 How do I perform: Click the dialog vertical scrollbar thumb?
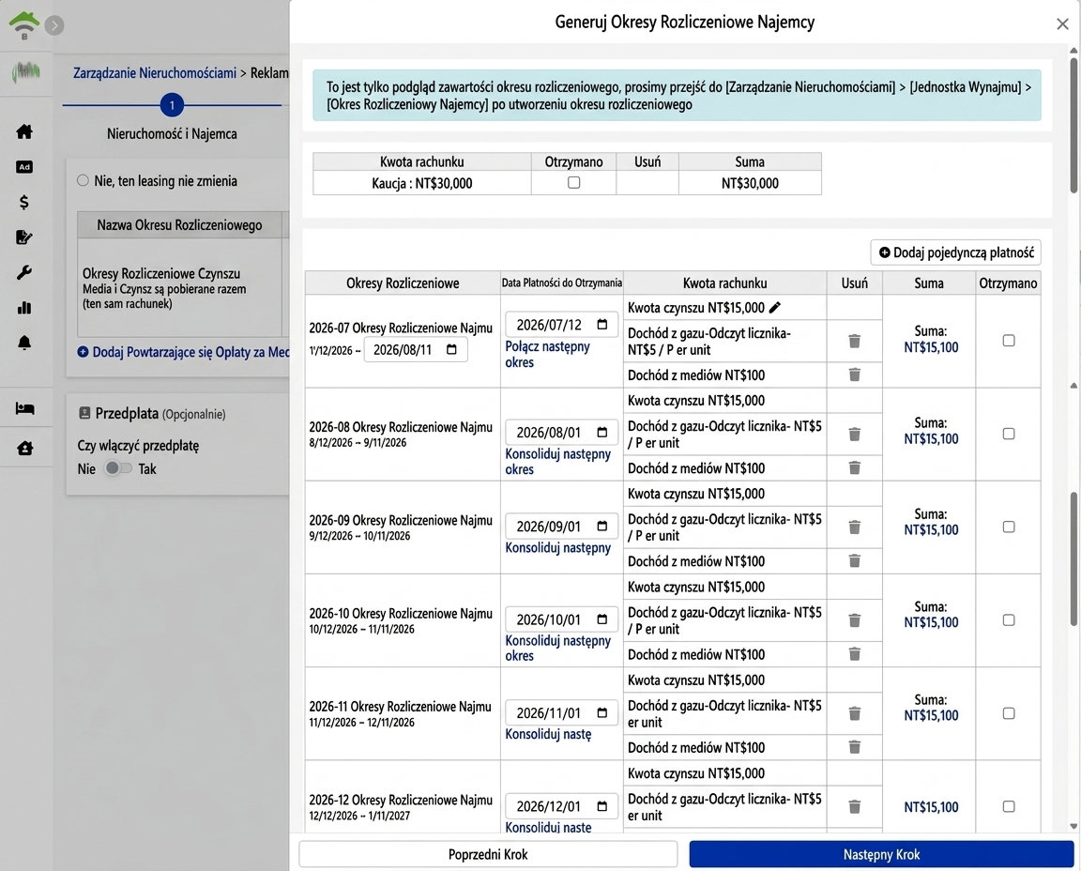coord(1073,124)
